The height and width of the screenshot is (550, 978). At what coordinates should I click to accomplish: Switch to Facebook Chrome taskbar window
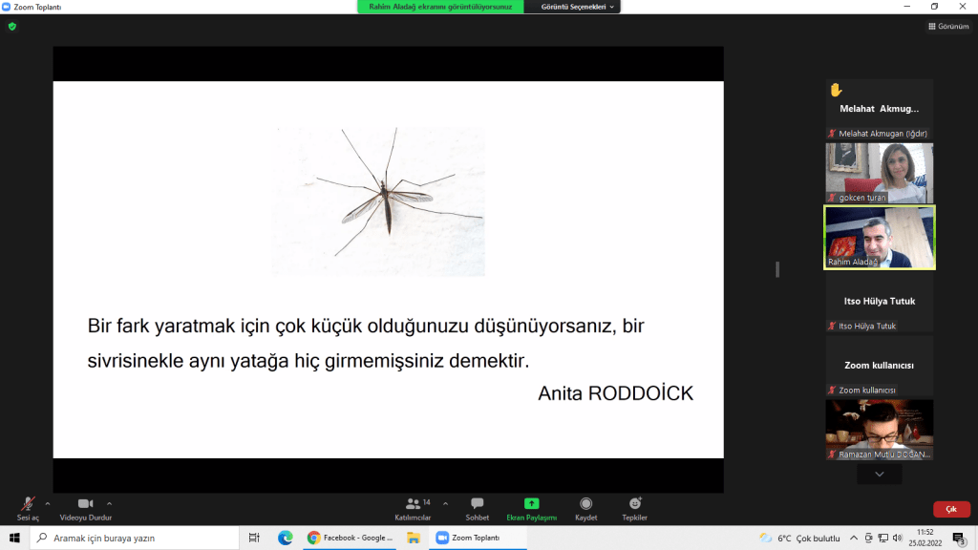(350, 538)
